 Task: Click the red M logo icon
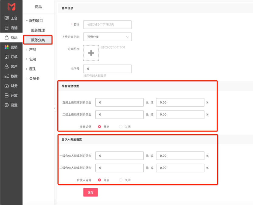point(12,7)
